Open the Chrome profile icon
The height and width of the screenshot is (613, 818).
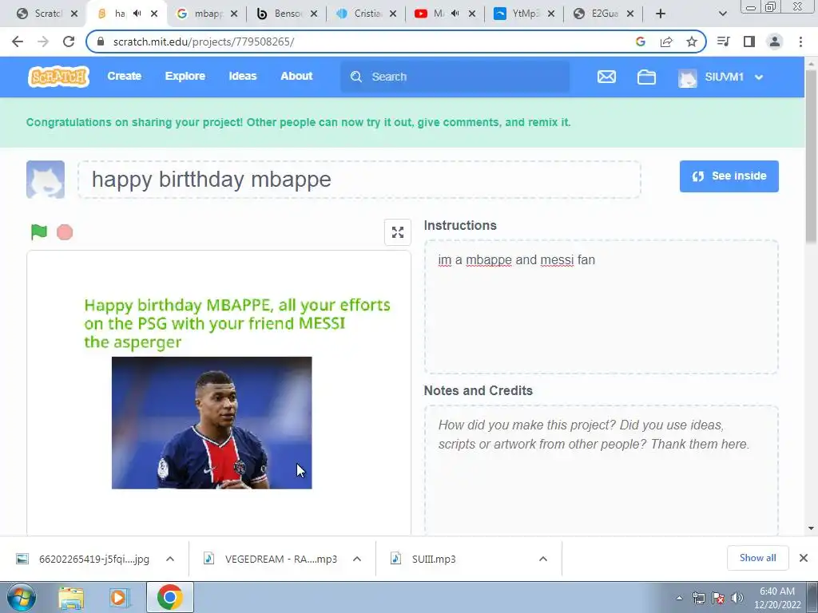pyautogui.click(x=775, y=42)
